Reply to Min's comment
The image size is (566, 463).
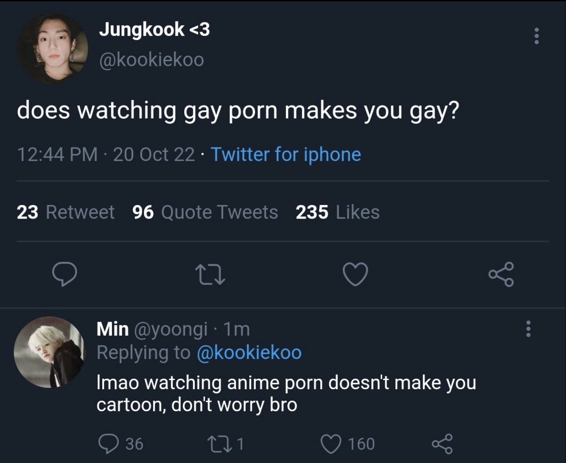(108, 444)
